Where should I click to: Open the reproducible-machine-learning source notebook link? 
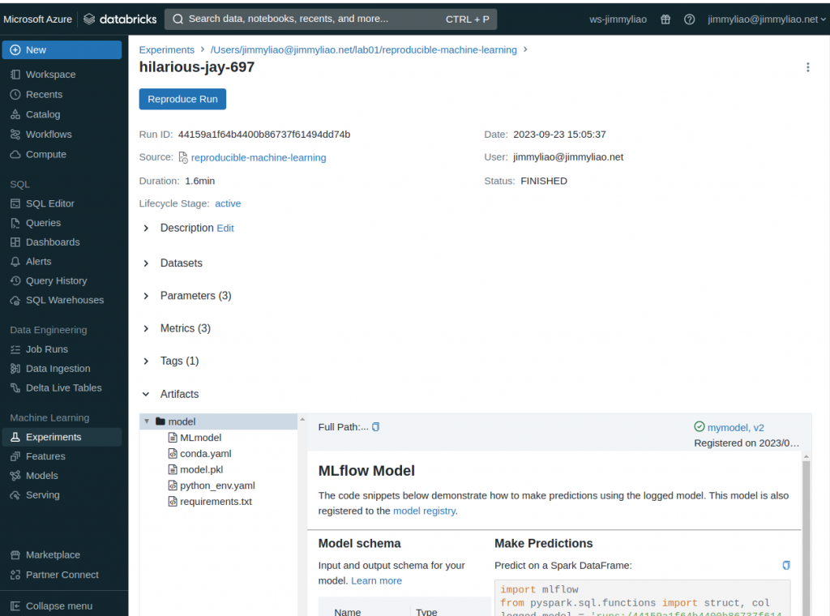[x=259, y=158]
